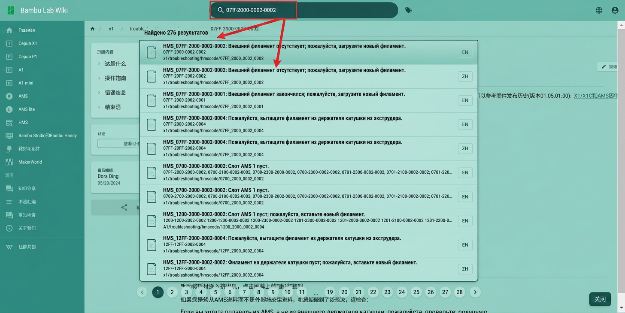Expand the 达是什么 section
Image resolution: width=625 pixels, height=313 pixels.
click(115, 63)
